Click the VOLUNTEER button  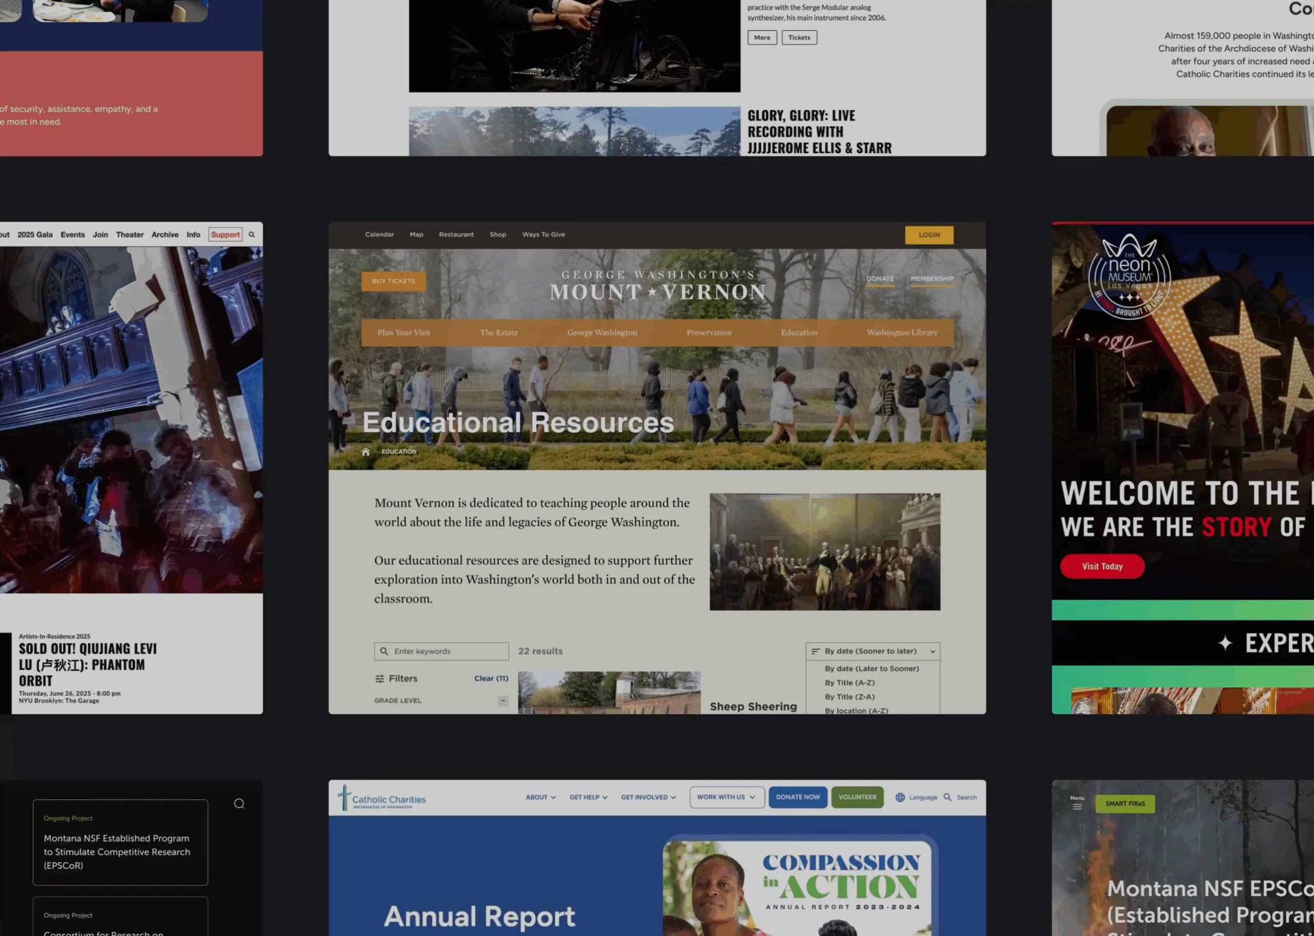(x=857, y=798)
